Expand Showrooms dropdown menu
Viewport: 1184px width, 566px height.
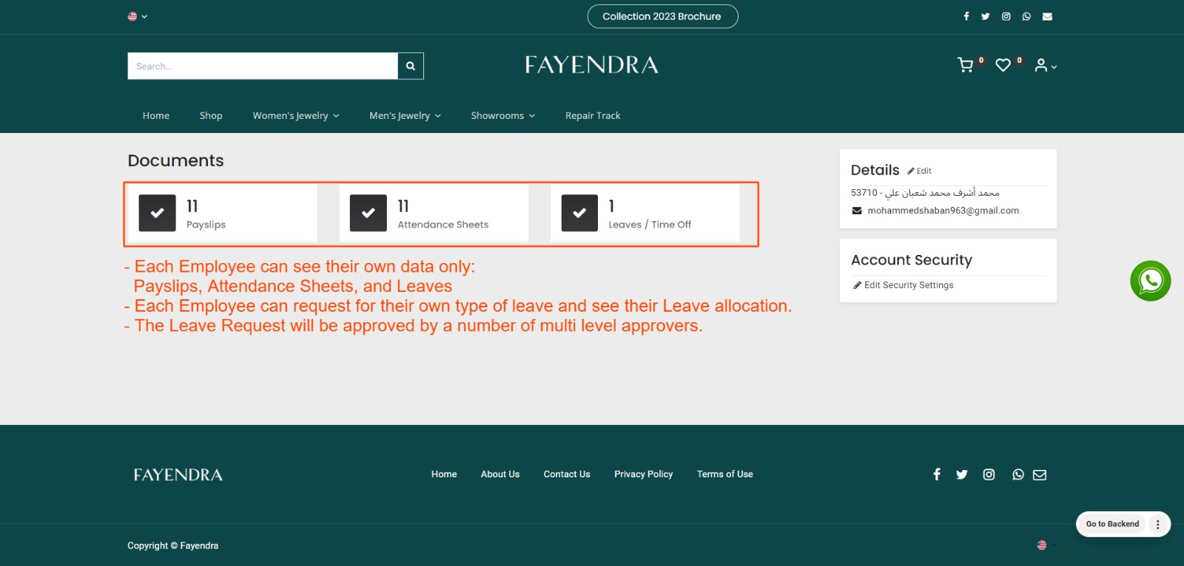[502, 115]
